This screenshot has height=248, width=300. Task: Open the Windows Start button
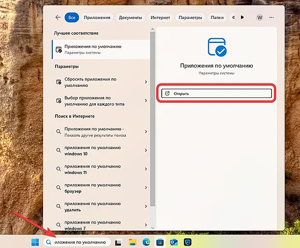(35, 242)
